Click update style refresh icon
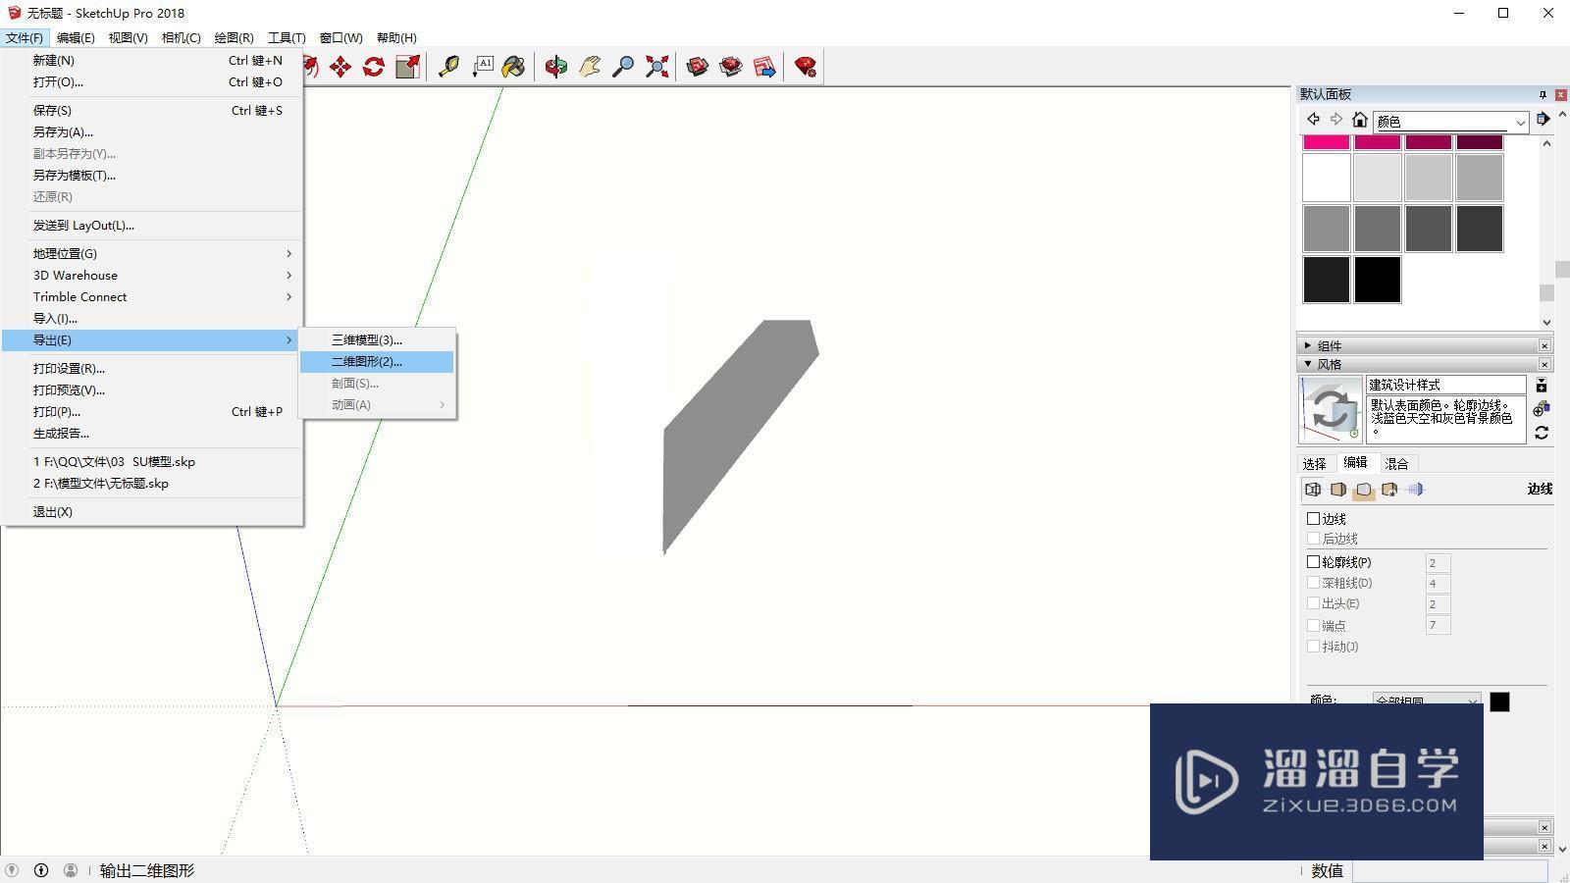 [1542, 433]
